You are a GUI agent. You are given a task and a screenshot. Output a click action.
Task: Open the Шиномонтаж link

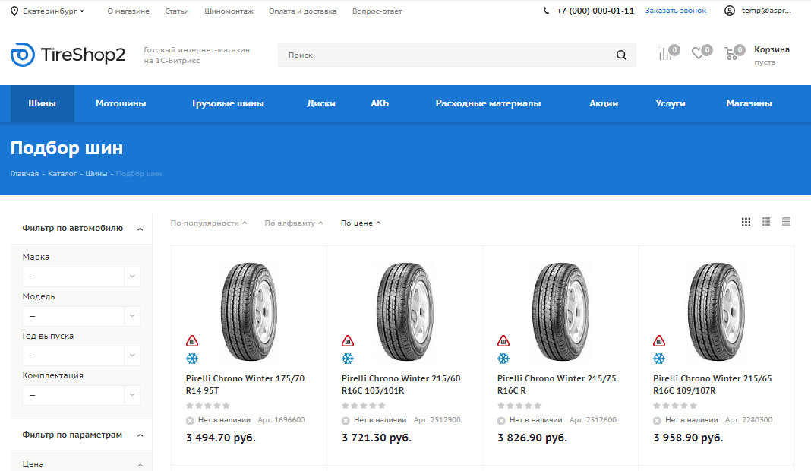[229, 11]
